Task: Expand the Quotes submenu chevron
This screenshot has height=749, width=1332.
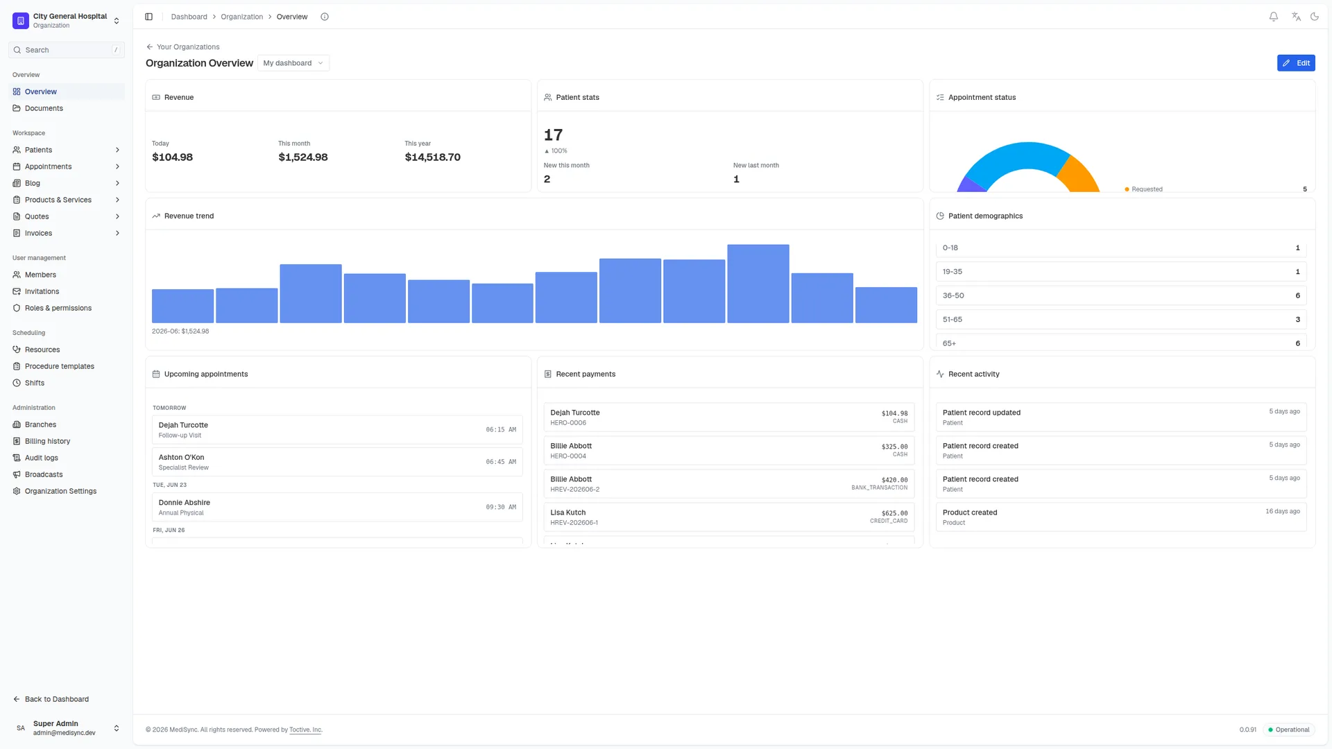Action: pyautogui.click(x=117, y=216)
